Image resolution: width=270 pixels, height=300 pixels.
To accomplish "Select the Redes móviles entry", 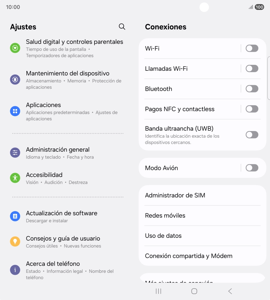I will pyautogui.click(x=165, y=216).
